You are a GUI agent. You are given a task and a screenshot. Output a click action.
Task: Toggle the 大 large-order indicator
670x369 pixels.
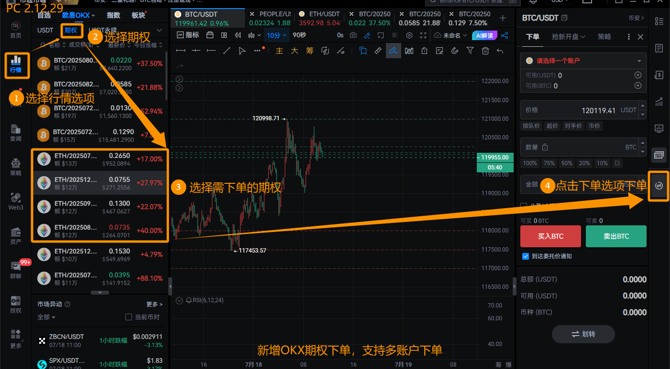click(x=295, y=50)
